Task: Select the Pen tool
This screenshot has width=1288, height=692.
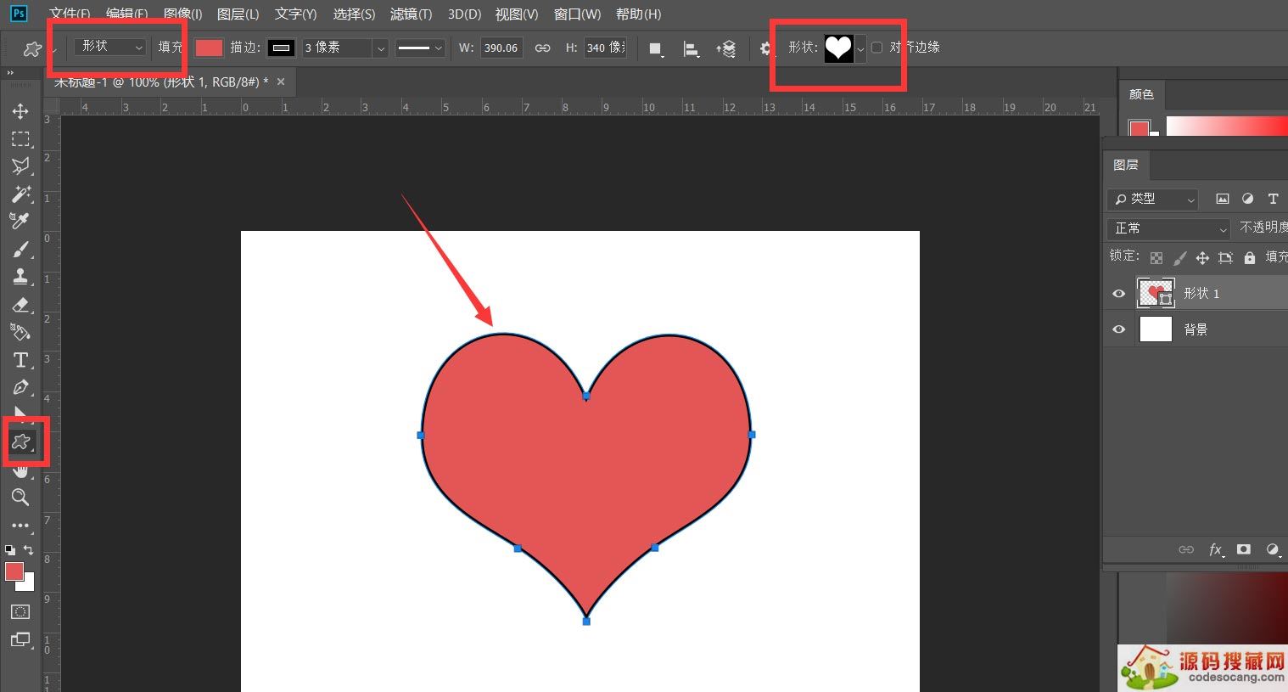Action: coord(20,387)
